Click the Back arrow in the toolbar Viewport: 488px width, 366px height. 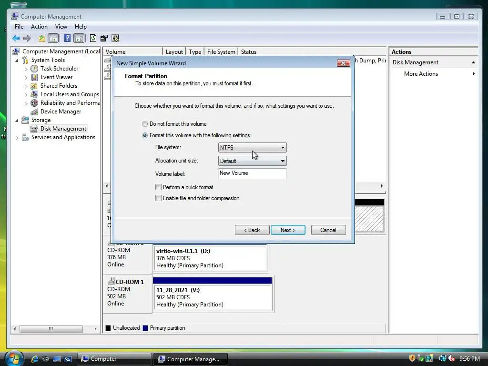click(16, 38)
